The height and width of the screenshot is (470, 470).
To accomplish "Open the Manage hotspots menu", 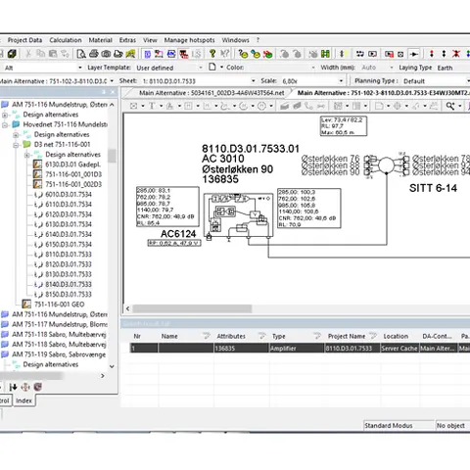I will (189, 40).
